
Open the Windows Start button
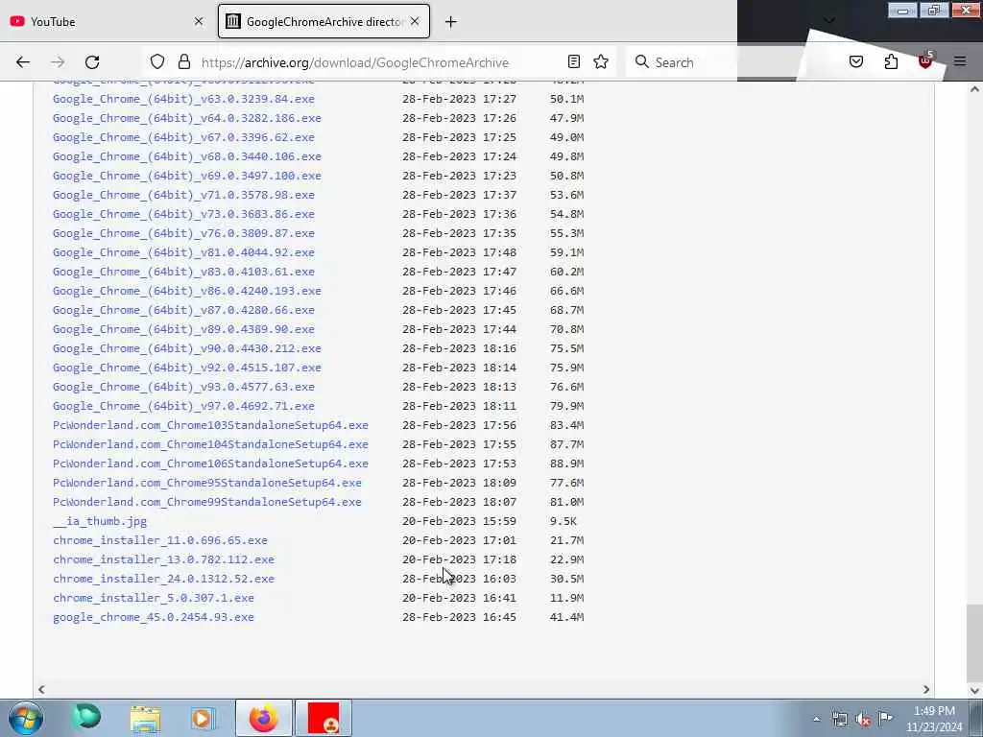[x=26, y=718]
